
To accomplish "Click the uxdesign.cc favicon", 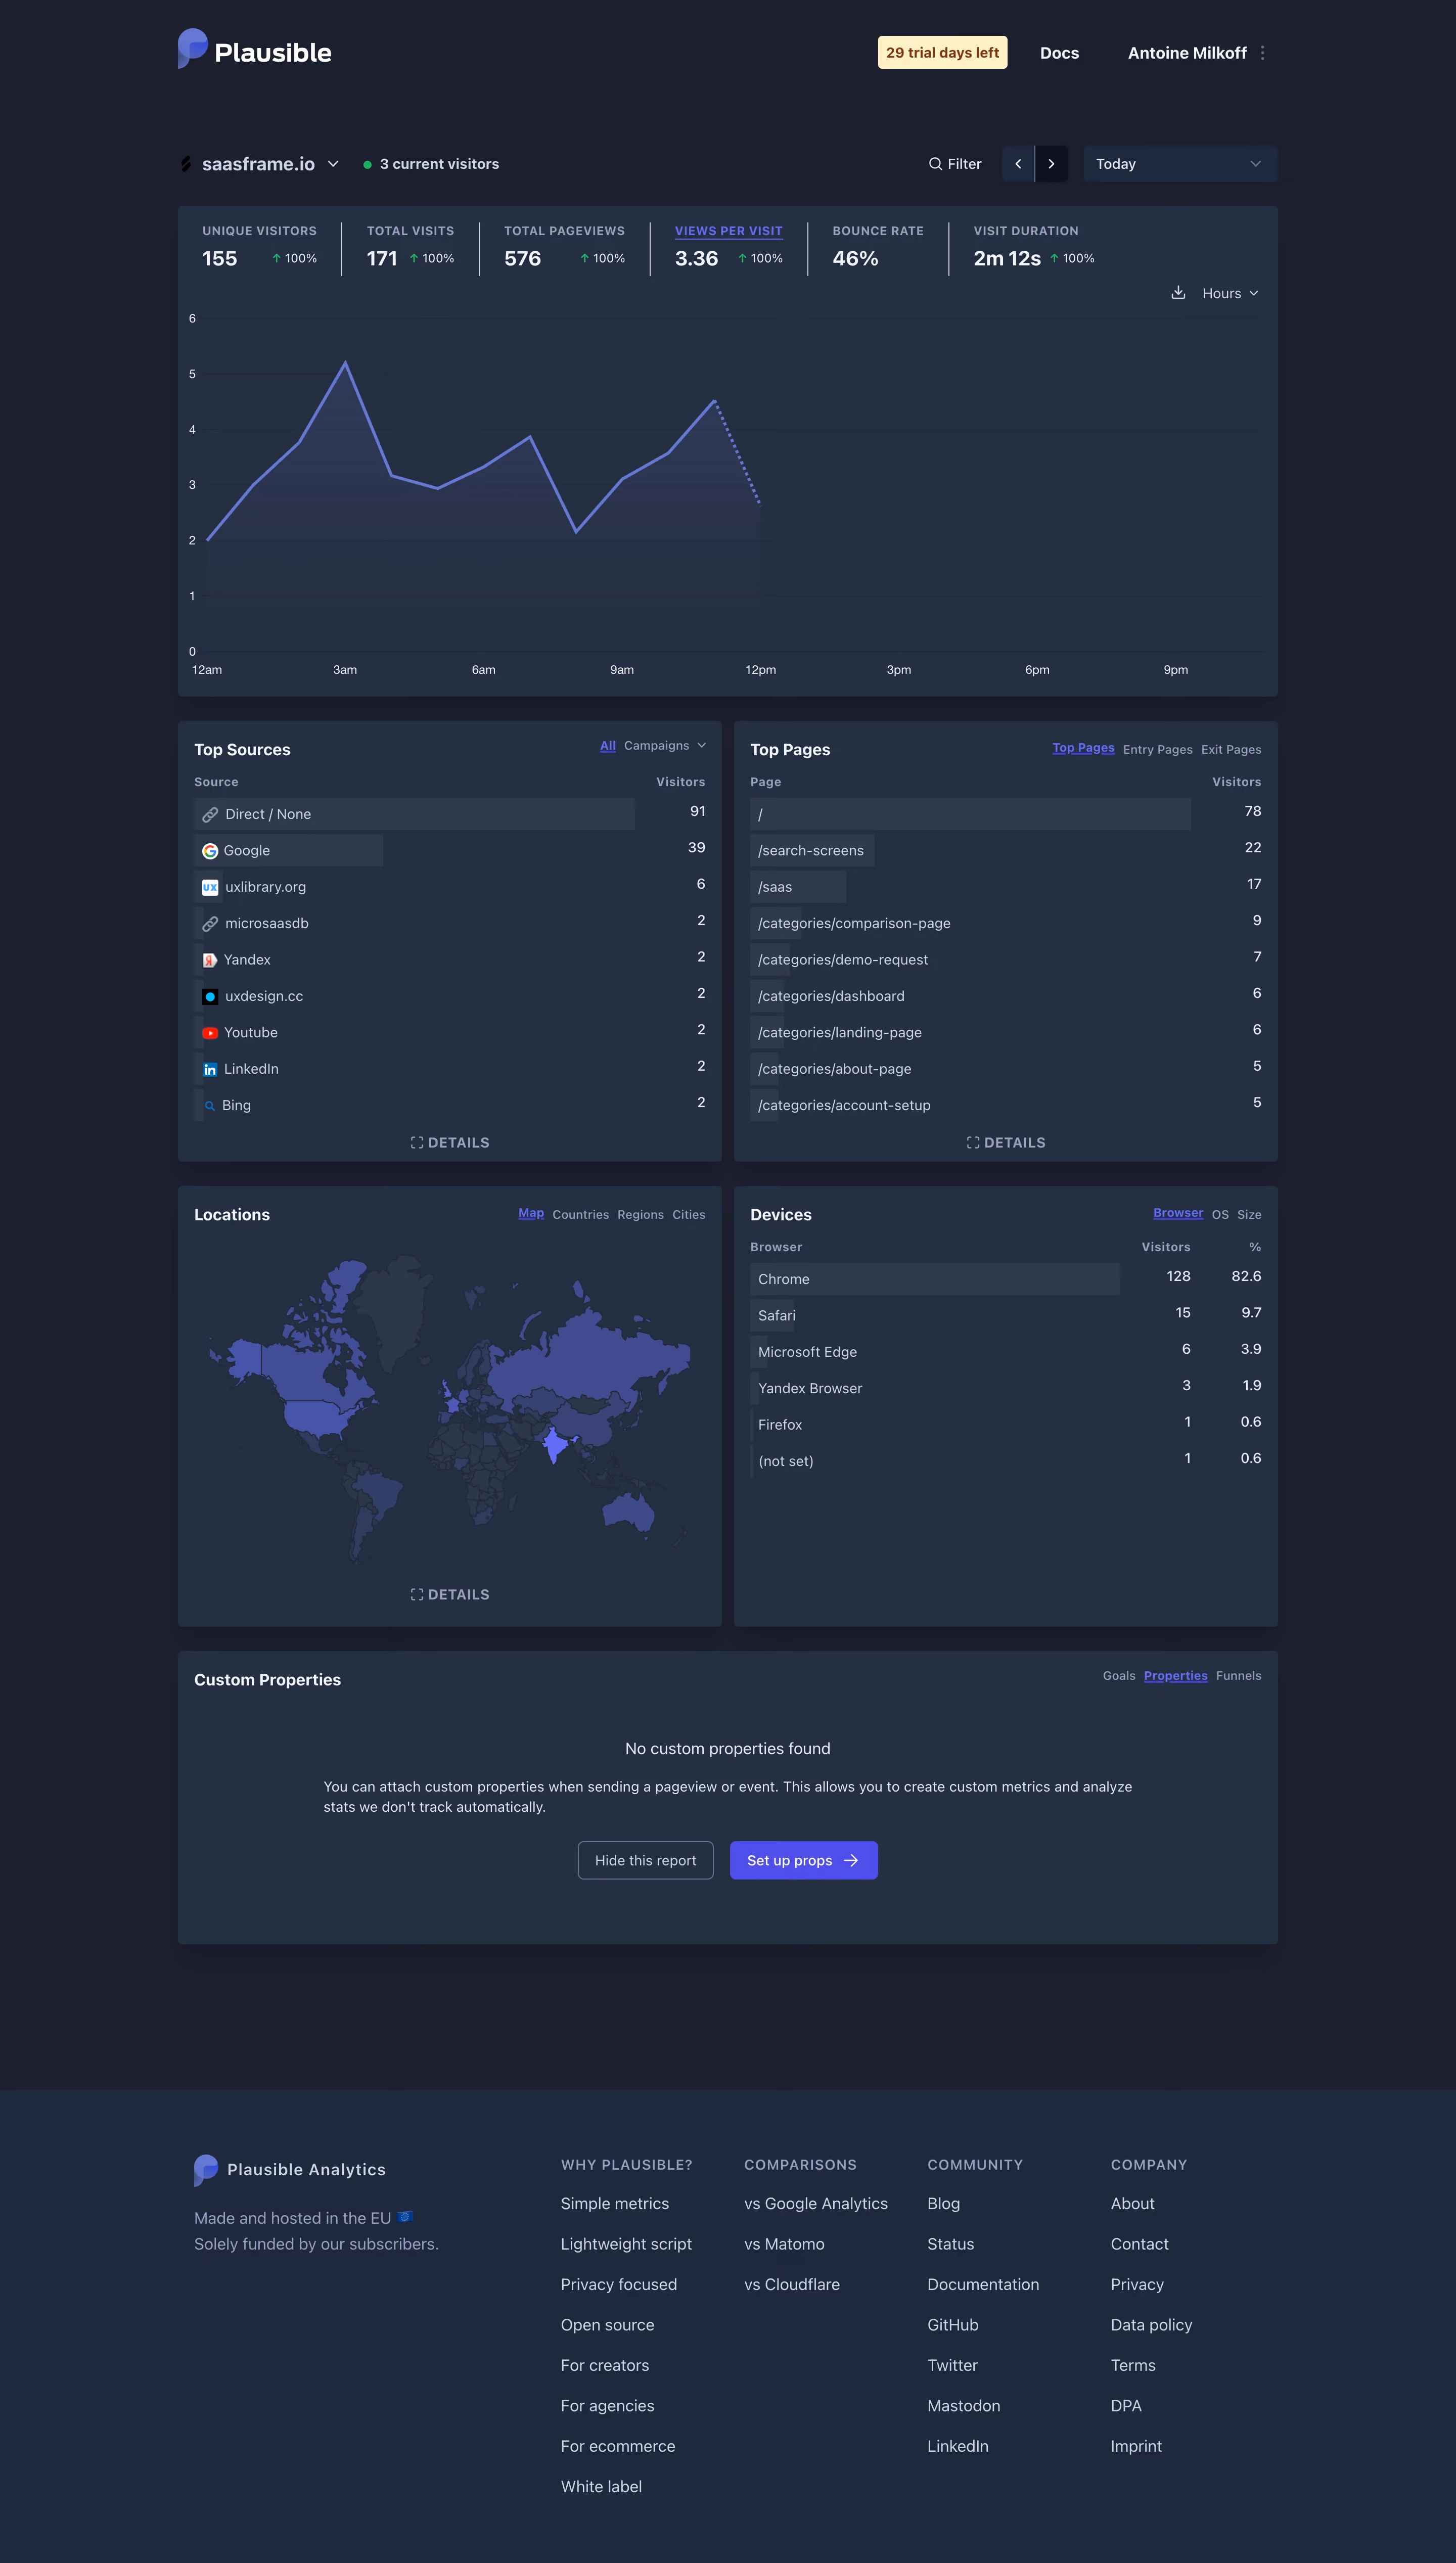I will [210, 996].
